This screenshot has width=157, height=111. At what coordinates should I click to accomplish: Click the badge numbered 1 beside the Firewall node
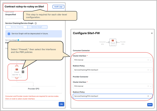pos(23,72)
